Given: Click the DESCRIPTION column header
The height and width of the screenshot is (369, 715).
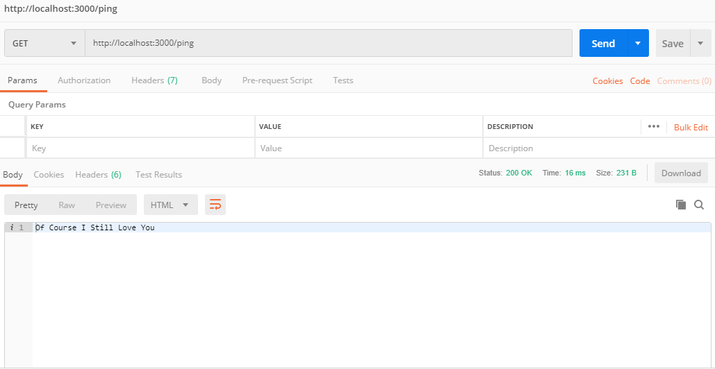Looking at the screenshot, I should [x=510, y=126].
